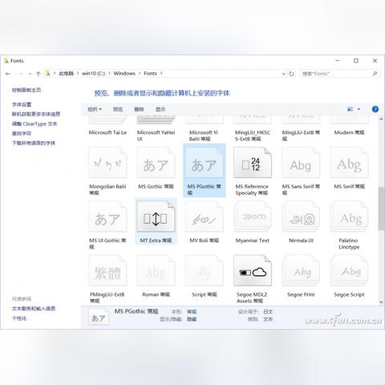Click the MingLiU_HKSCS-ExtB font label
The image size is (385, 385).
[x=253, y=136]
